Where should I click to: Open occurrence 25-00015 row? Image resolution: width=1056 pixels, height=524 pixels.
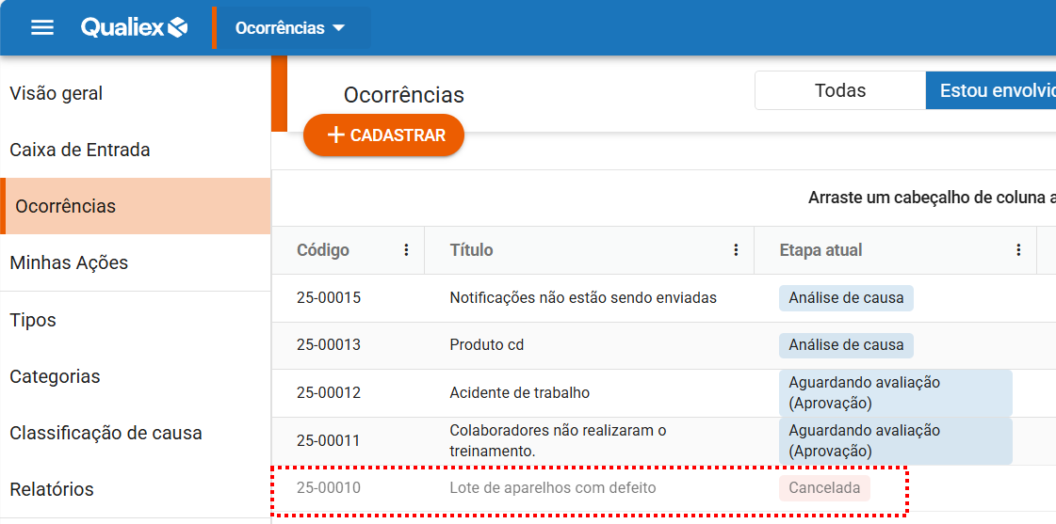329,298
